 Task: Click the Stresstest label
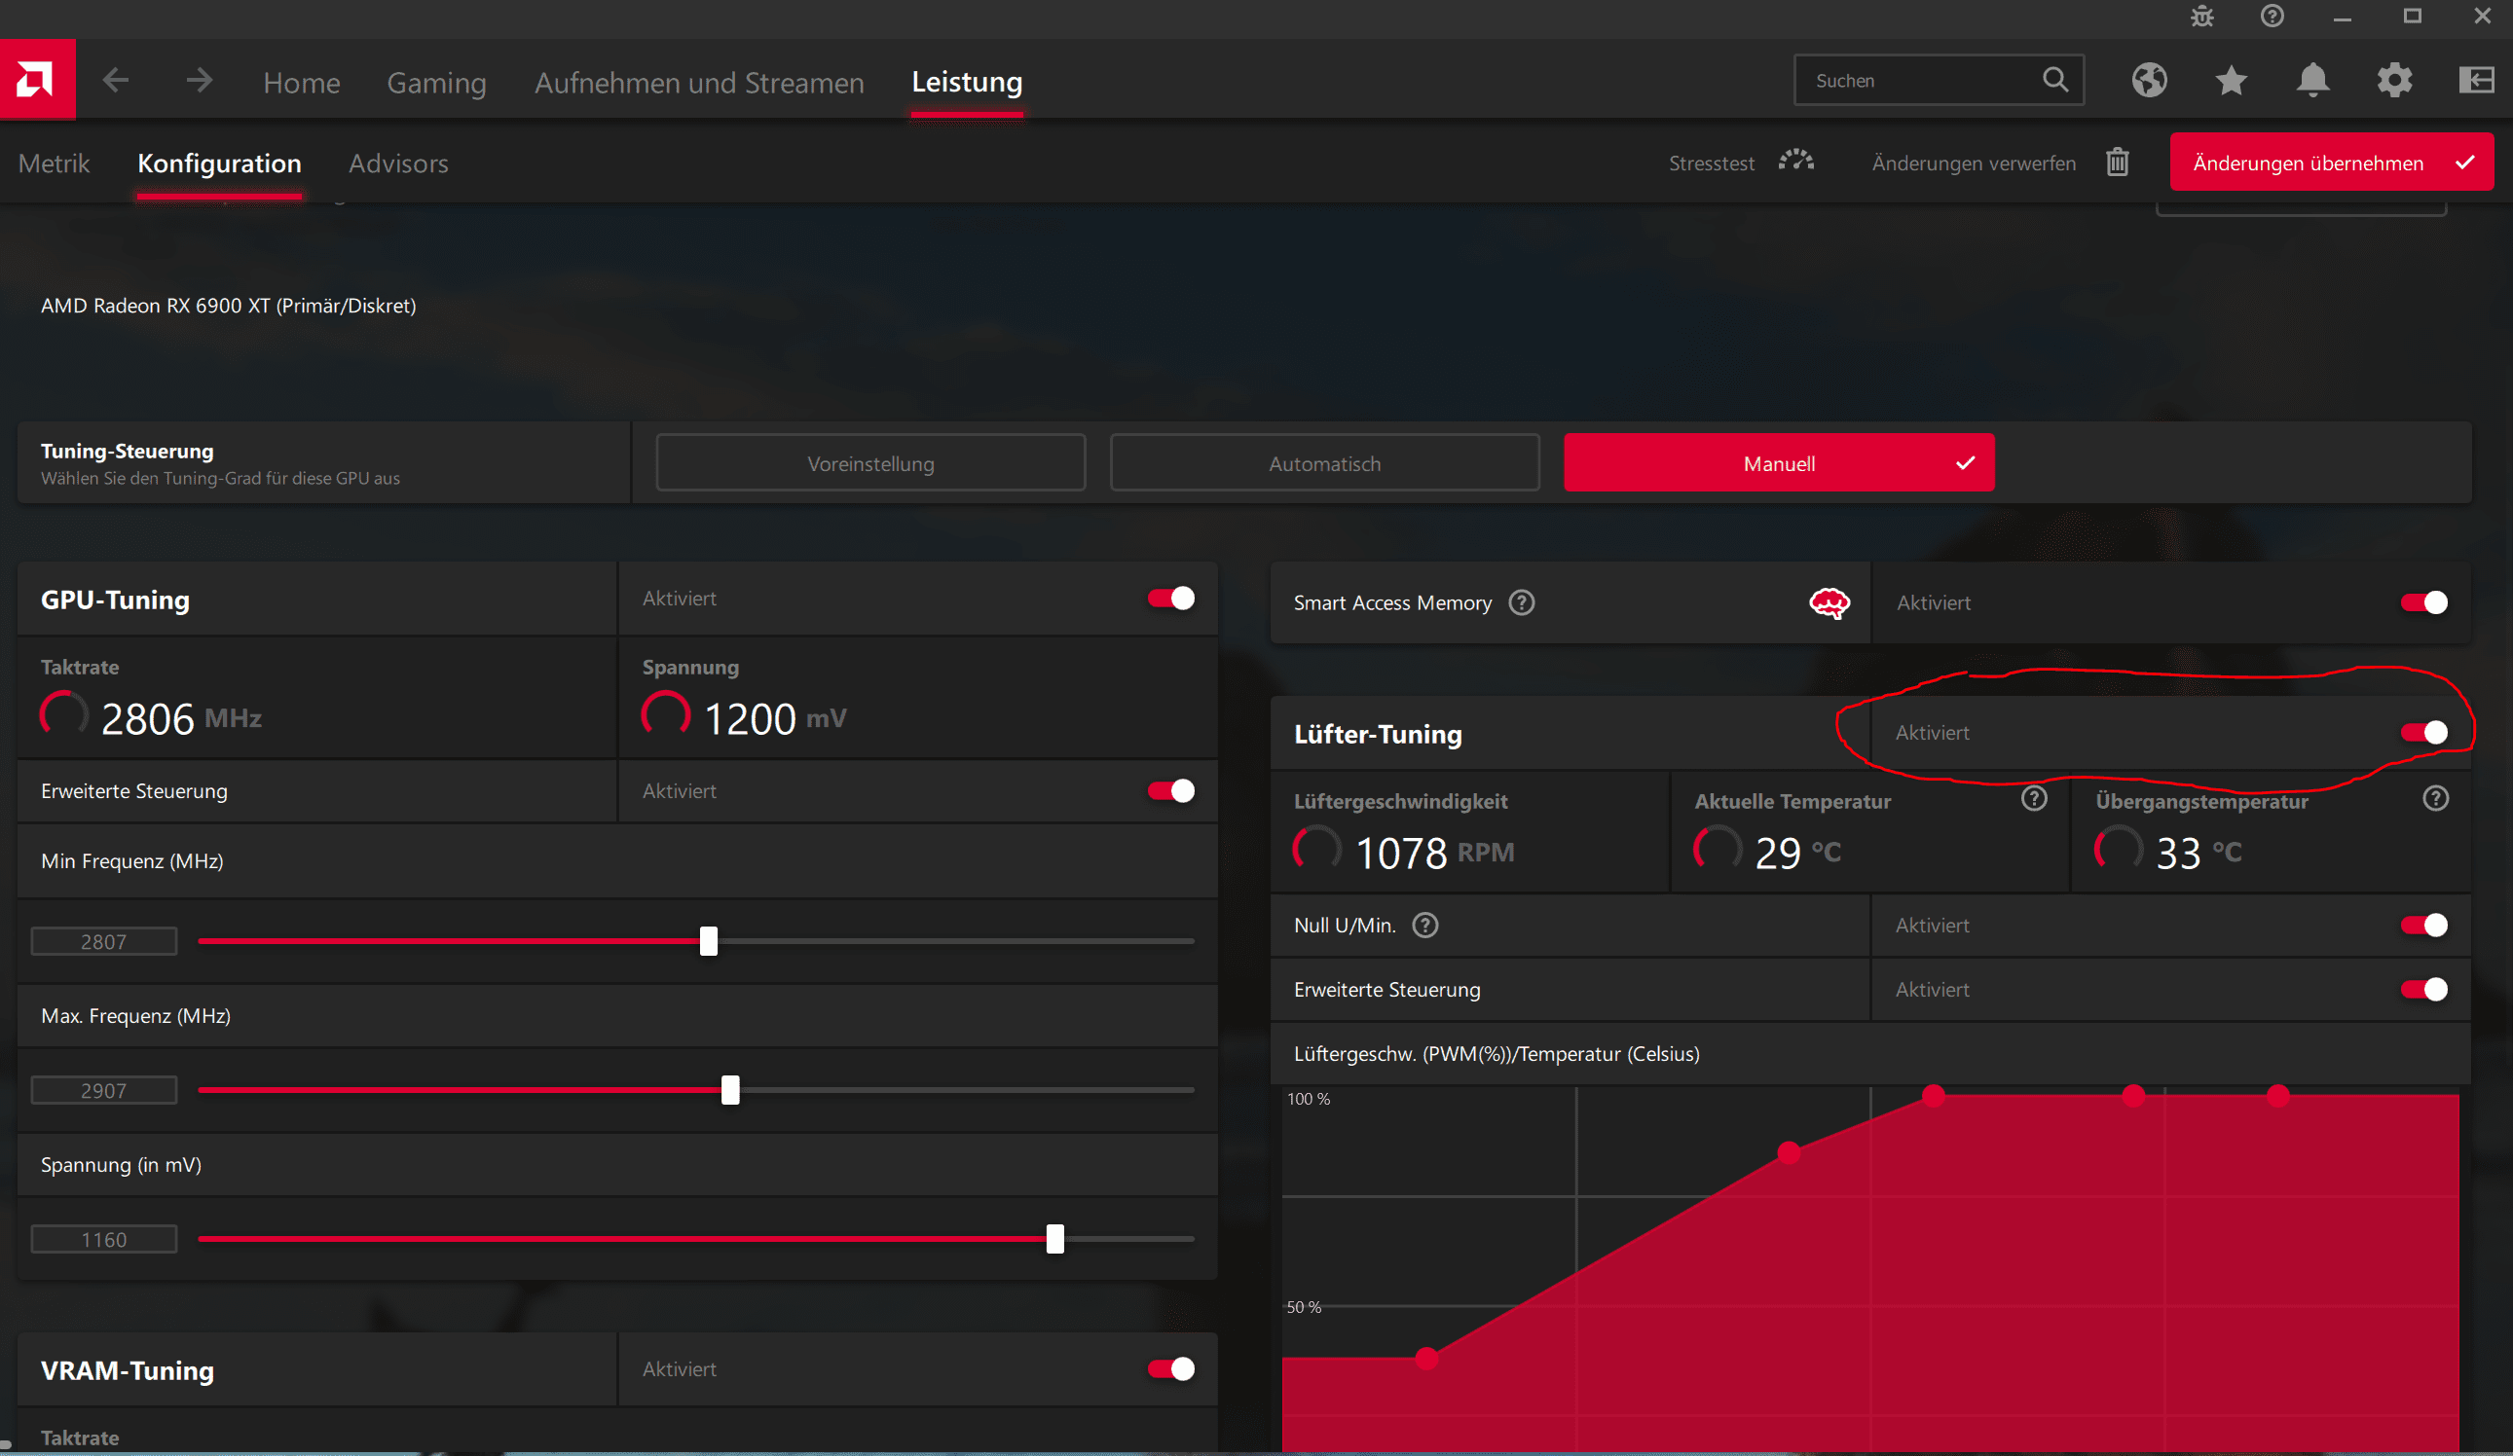(x=1712, y=164)
